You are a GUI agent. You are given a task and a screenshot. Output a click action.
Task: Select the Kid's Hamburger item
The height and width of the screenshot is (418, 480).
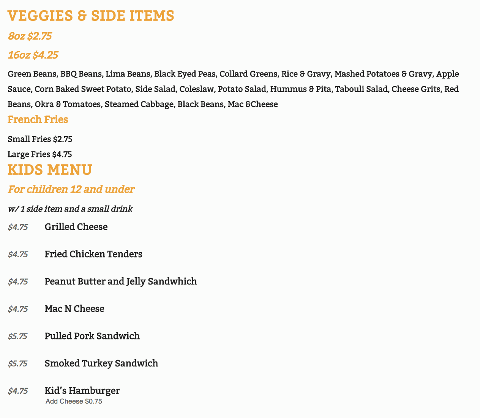click(82, 390)
